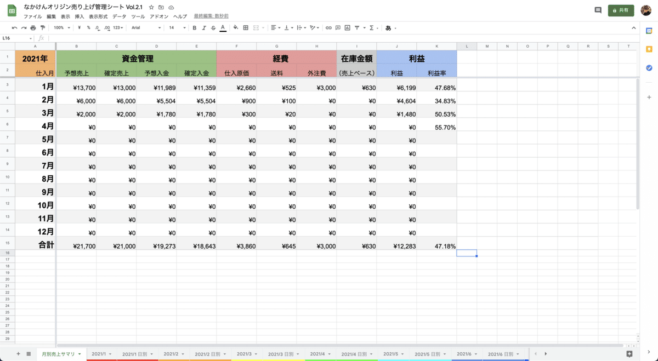
Task: Switch to the 2021/4 sheet tab
Action: click(x=321, y=354)
